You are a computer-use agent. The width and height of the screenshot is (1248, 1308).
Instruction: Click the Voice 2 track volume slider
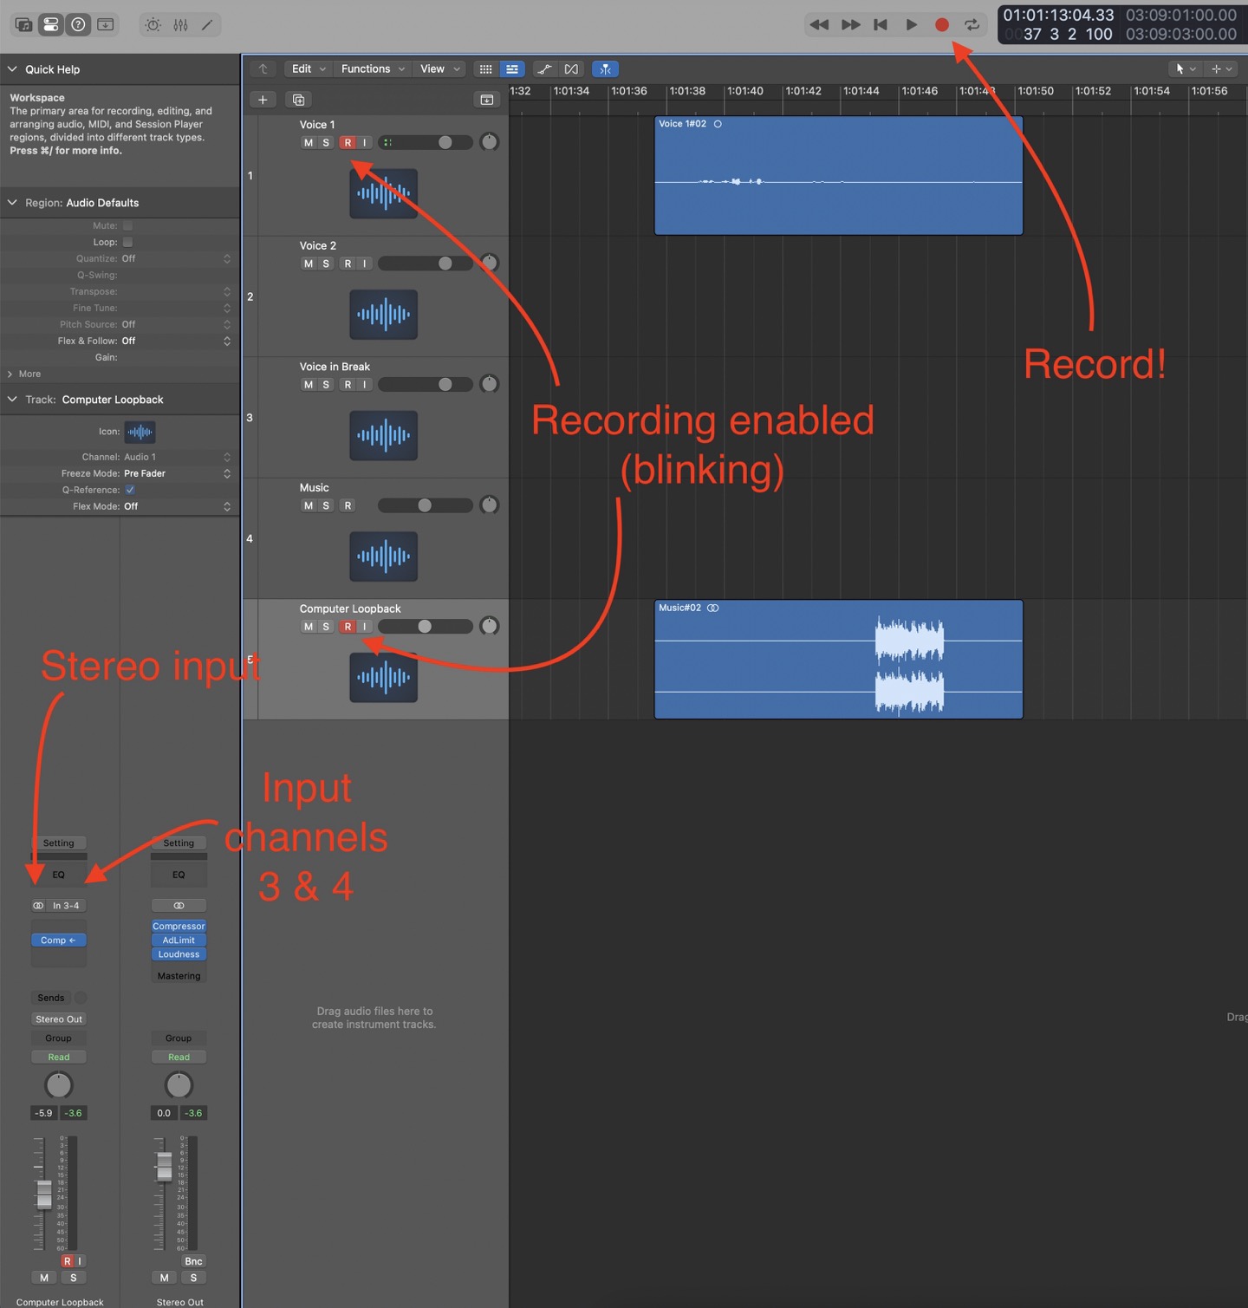(x=426, y=264)
